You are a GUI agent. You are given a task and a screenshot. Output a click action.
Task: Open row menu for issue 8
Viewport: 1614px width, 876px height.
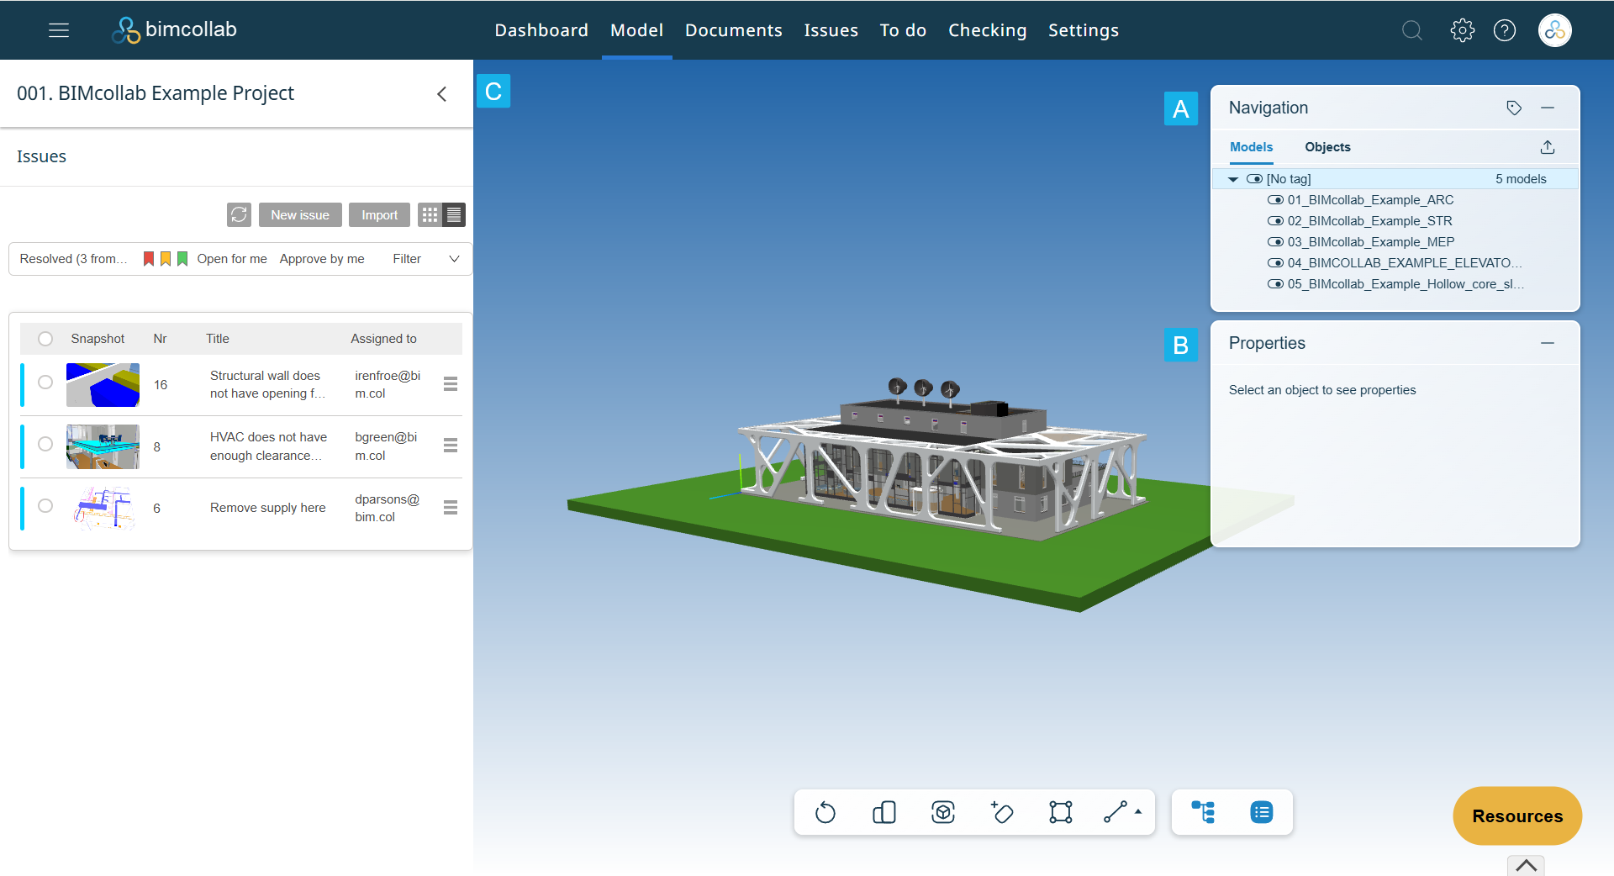451,446
